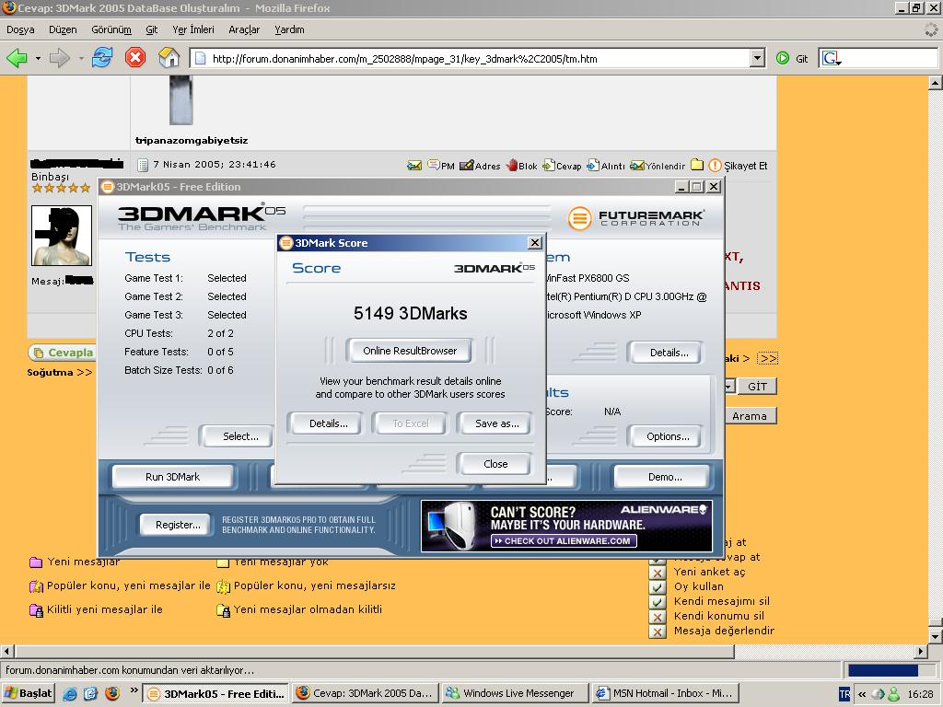Click the Run 3DMark button

click(172, 477)
